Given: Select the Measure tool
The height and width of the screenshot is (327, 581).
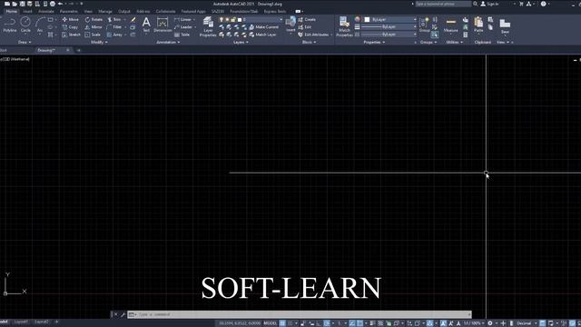Looking at the screenshot, I should (x=451, y=25).
